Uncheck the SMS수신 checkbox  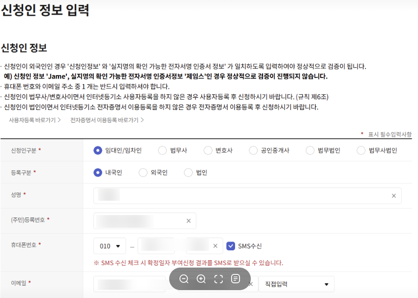point(231,245)
